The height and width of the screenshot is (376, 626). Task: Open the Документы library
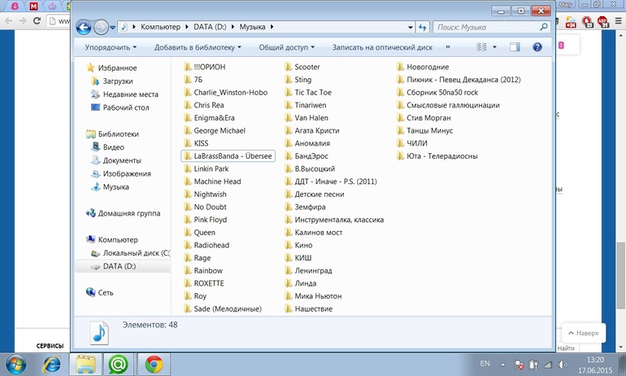[x=122, y=160]
